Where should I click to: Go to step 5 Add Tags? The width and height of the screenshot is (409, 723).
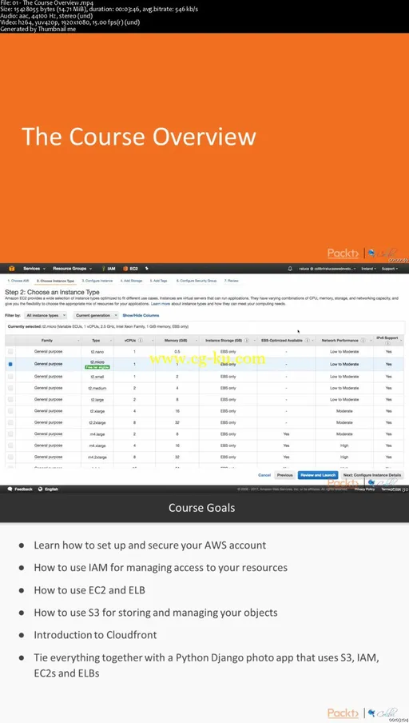click(158, 281)
